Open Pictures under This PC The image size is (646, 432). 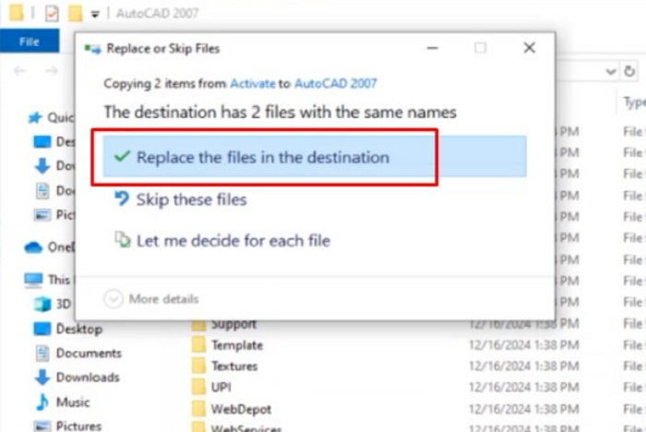[68, 426]
